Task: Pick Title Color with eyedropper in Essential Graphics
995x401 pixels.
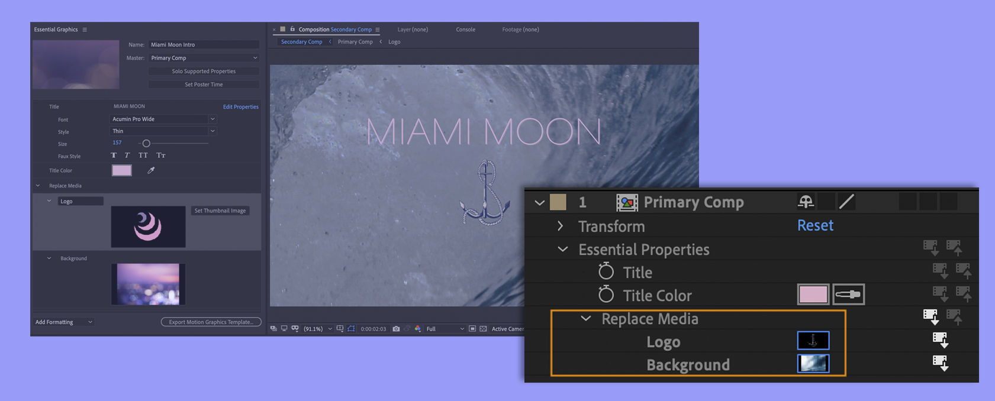Action: (x=151, y=170)
